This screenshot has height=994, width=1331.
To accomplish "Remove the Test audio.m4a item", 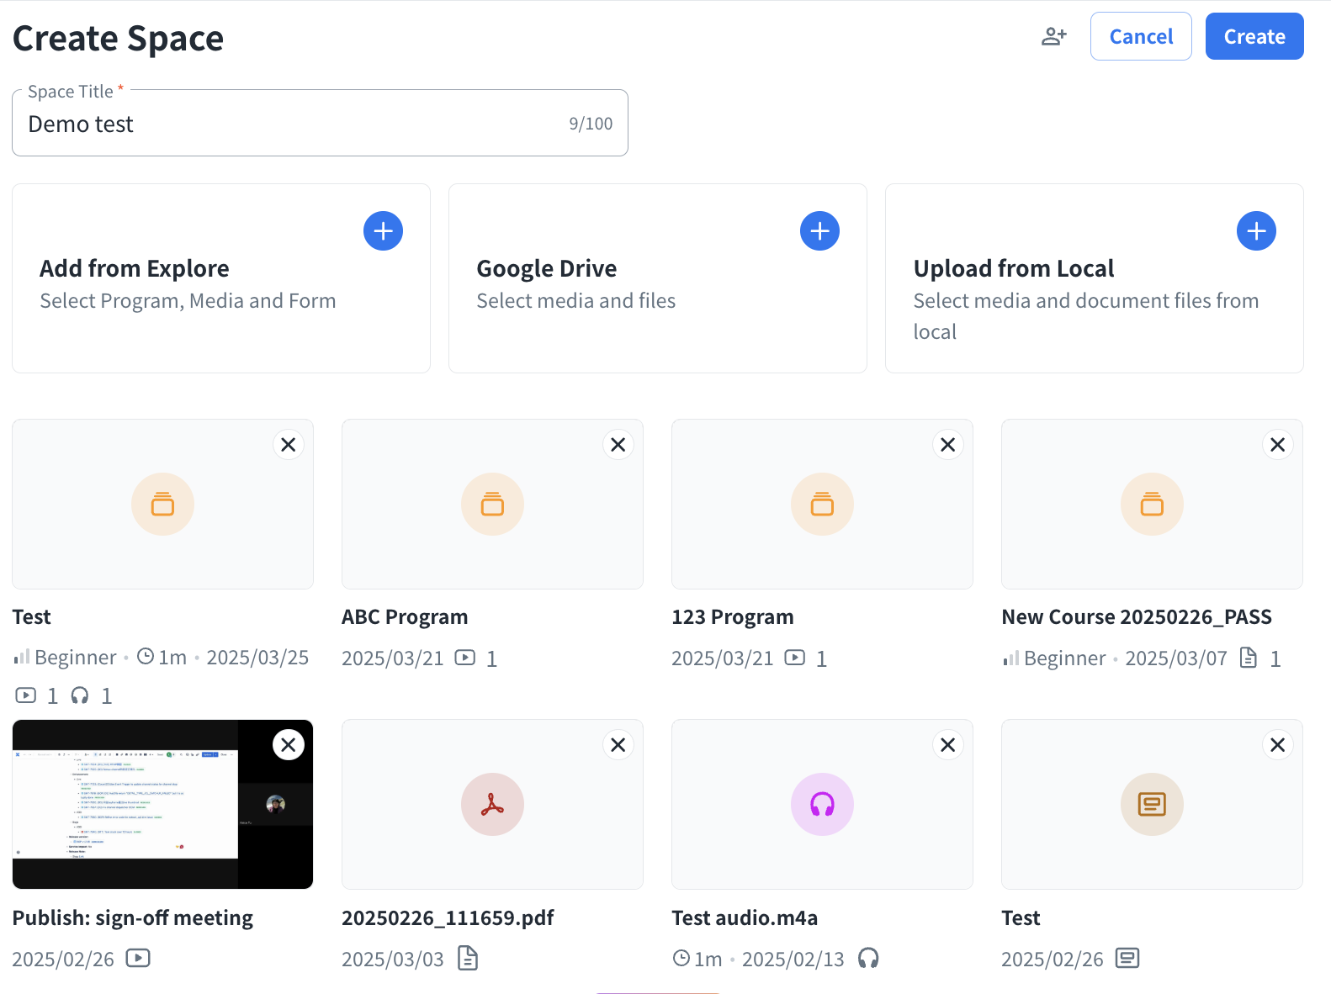I will click(947, 745).
